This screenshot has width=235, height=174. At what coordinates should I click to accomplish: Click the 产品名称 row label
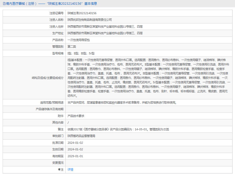(x=58, y=40)
